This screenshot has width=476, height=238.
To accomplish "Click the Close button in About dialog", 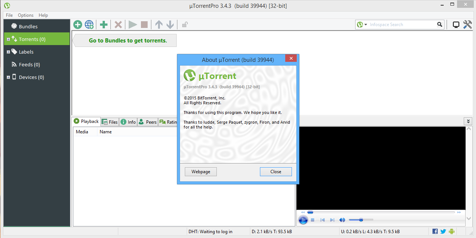I will coord(276,172).
